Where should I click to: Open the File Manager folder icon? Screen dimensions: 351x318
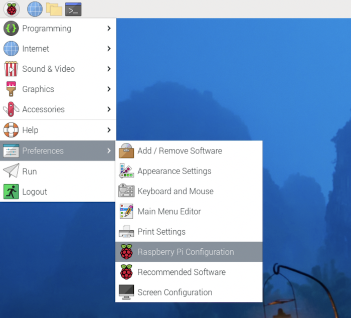click(54, 9)
